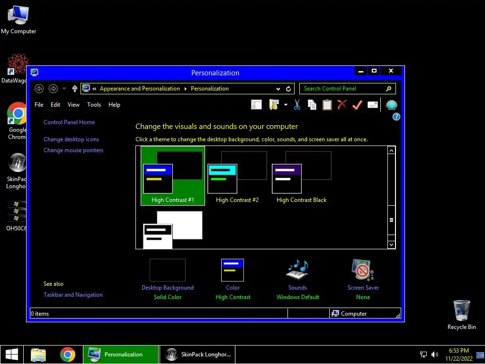Open the recent locations dropdown arrow
Image resolution: width=485 pixels, height=364 pixels.
[64, 89]
